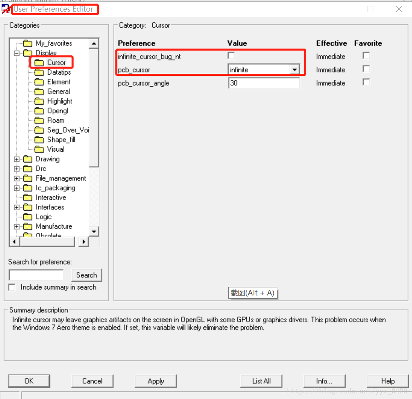The width and height of the screenshot is (412, 399).
Task: Open the pcb_cursor value dropdown
Action: point(295,70)
